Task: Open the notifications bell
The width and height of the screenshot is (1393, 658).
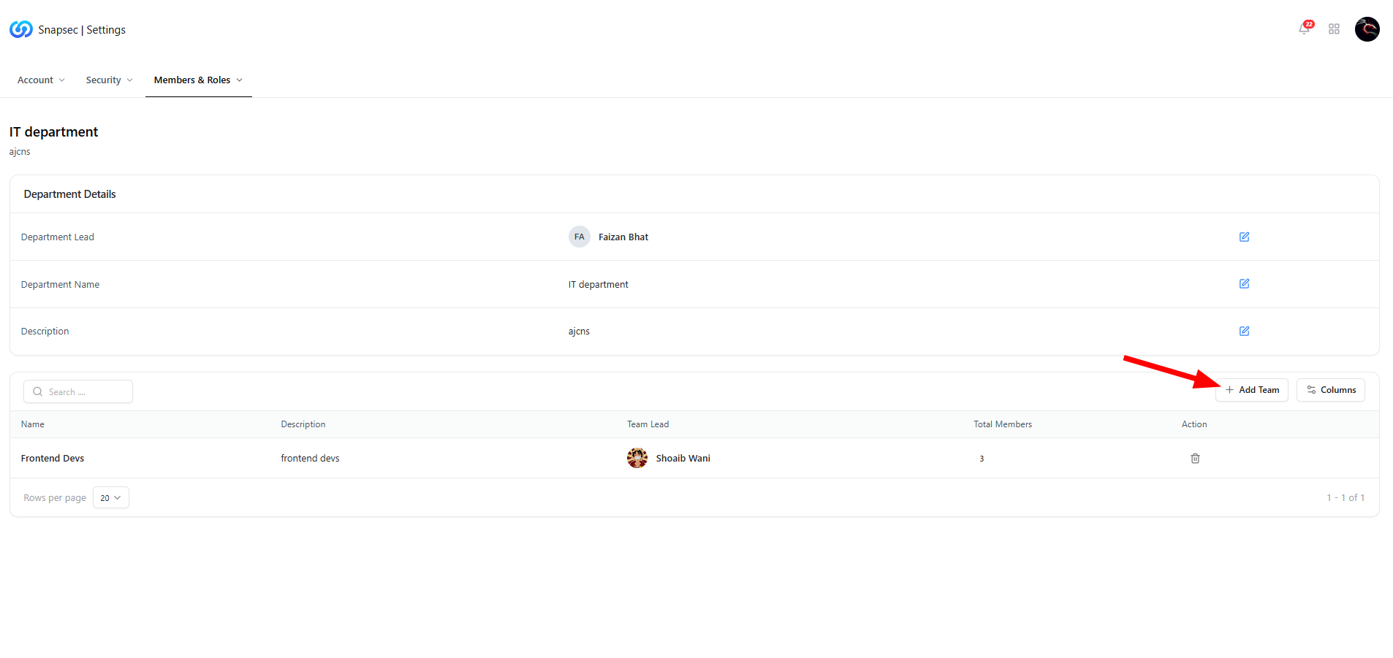Action: tap(1305, 29)
